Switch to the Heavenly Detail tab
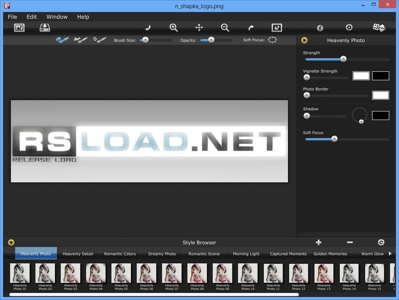Screen dimensions: 399x300 point(78,254)
